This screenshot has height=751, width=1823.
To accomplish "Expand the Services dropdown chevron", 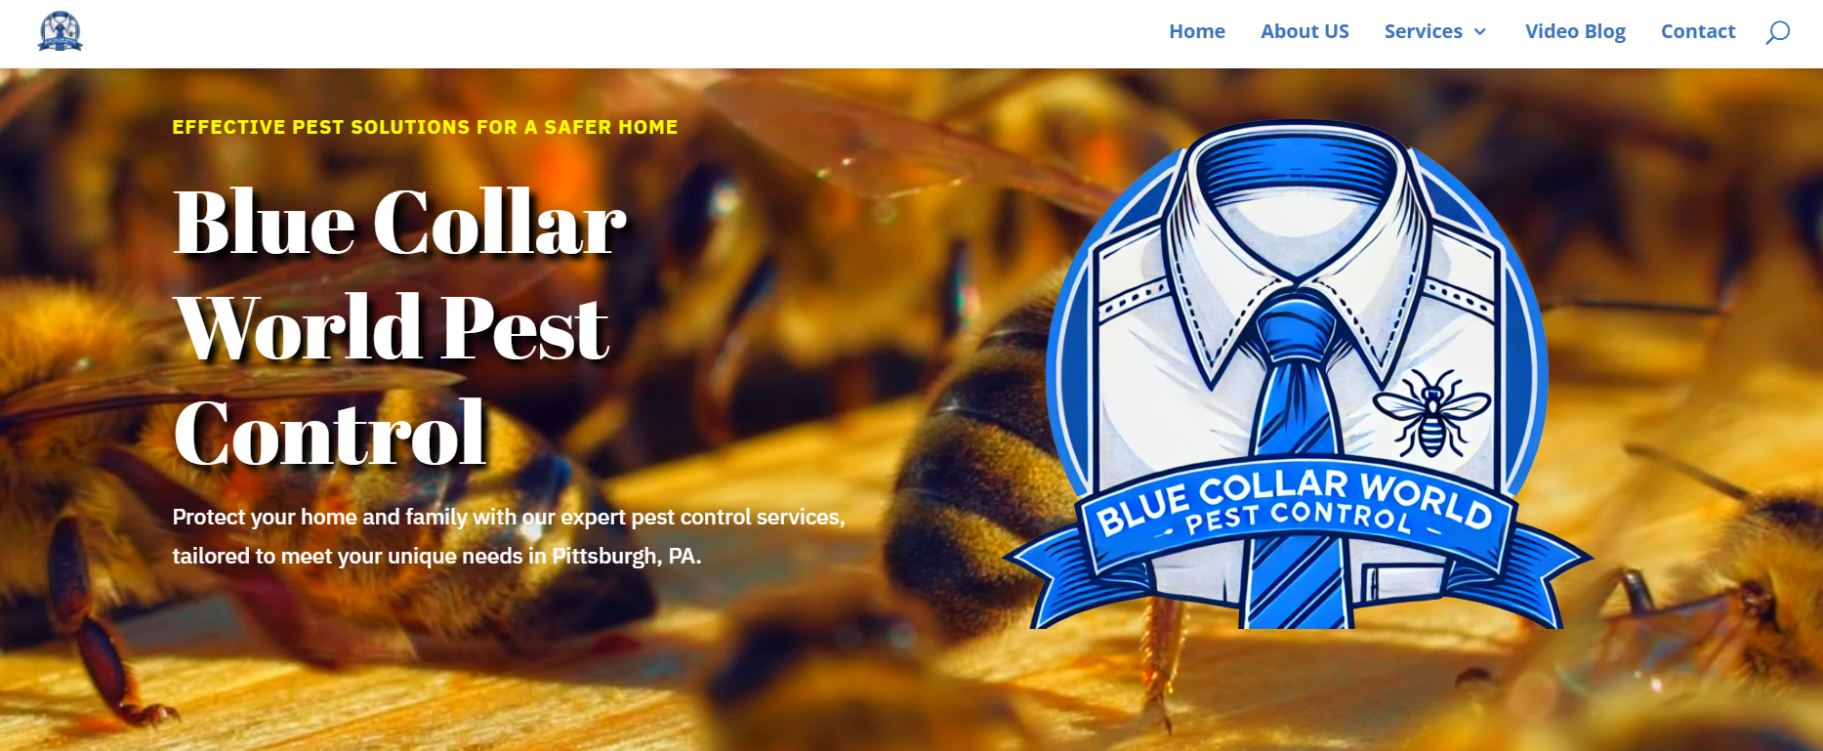I will coord(1480,32).
